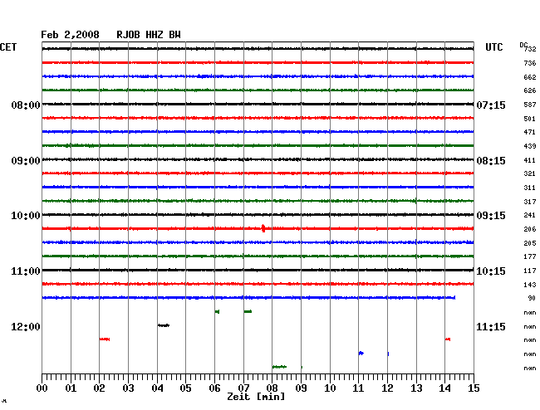Click the UTC time label '11:15'

(491, 326)
